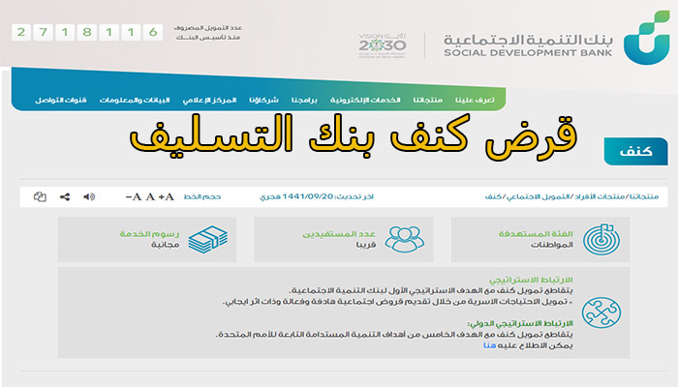The width and height of the screenshot is (678, 387).
Task: Click the قريبا value
Action: tap(366, 245)
